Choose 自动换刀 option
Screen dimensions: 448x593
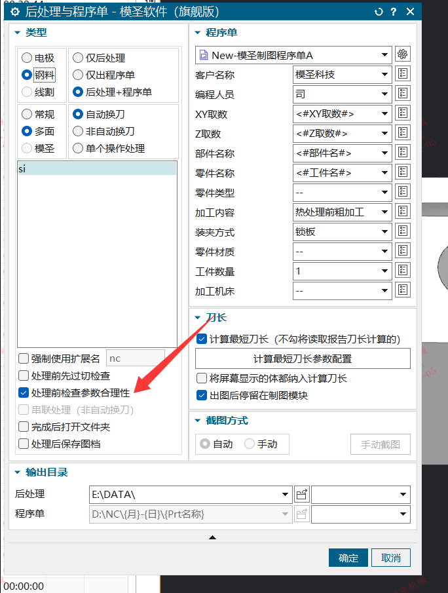[x=99, y=114]
